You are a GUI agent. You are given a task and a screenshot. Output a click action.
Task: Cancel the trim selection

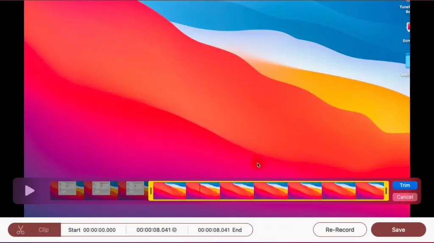click(x=405, y=197)
